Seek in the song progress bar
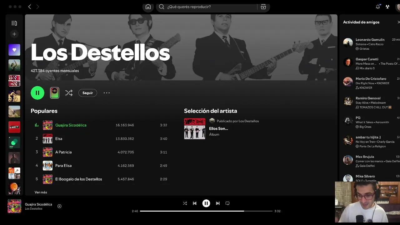 [x=206, y=211]
